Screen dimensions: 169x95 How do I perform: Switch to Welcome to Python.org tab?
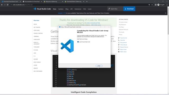(53, 2)
